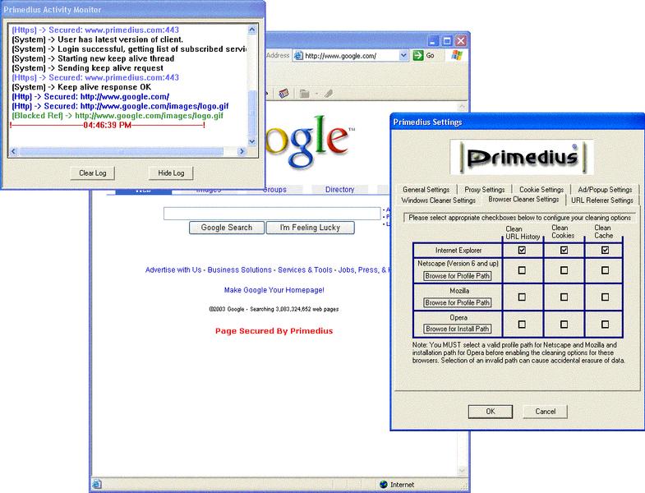Click Activity Monitor scroll right arrow

[x=242, y=151]
